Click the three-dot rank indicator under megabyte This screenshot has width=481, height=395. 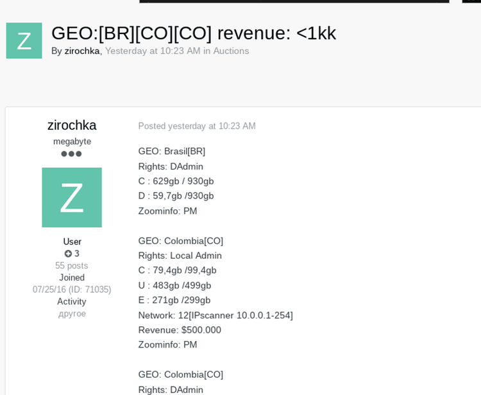(x=71, y=154)
